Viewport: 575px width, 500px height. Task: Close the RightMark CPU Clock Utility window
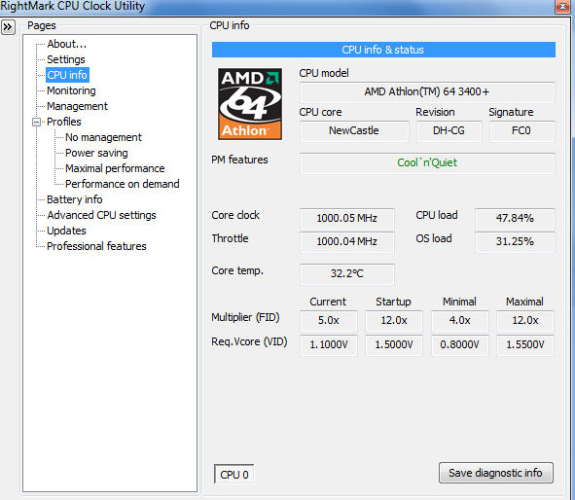562,6
